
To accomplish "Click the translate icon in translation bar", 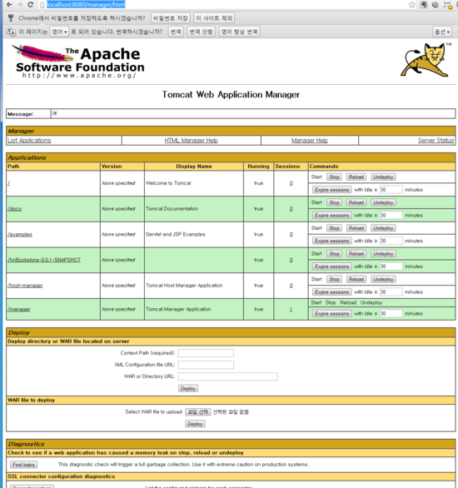I will 11,32.
